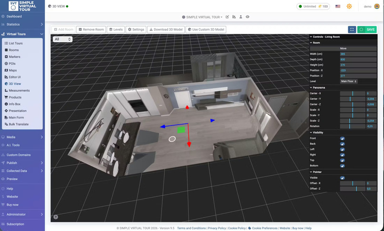Toggle Pointer Visible checkbox
Viewport: 384px width, 231px height.
(x=343, y=178)
